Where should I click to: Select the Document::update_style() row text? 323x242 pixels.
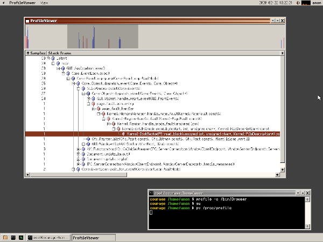click(108, 159)
